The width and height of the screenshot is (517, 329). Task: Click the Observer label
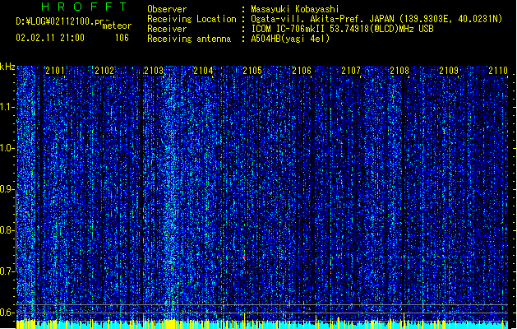click(x=167, y=9)
